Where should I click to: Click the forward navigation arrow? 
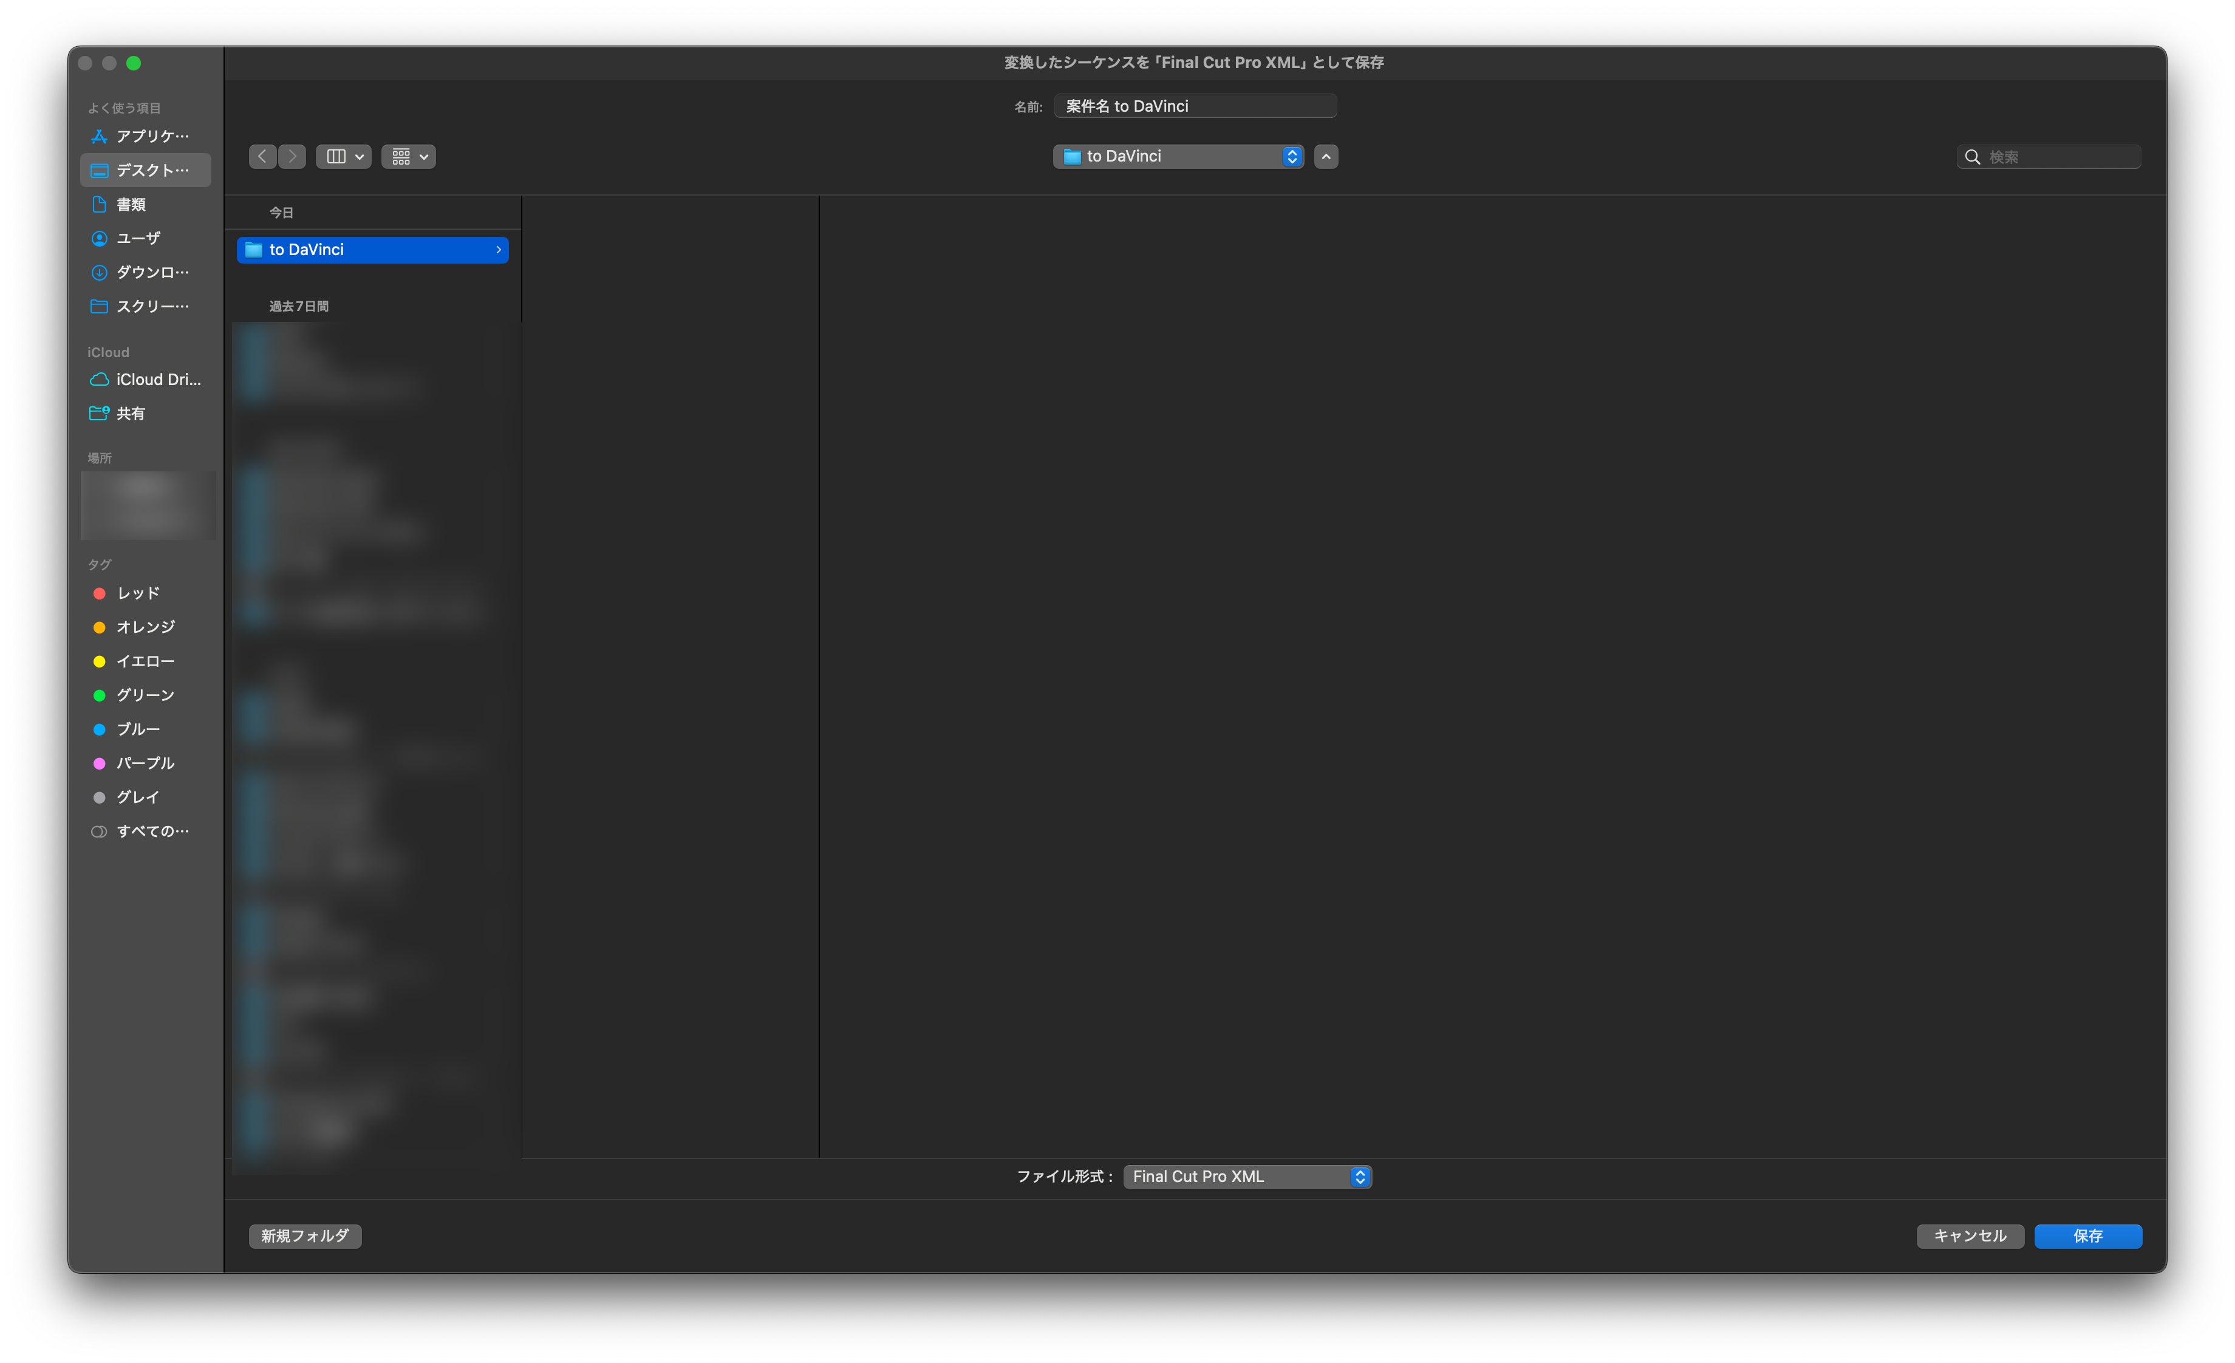292,157
